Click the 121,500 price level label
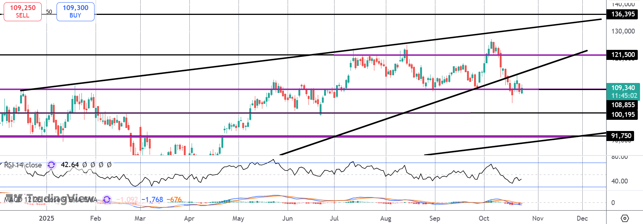Image resolution: width=643 pixels, height=224 pixels. [x=623, y=55]
